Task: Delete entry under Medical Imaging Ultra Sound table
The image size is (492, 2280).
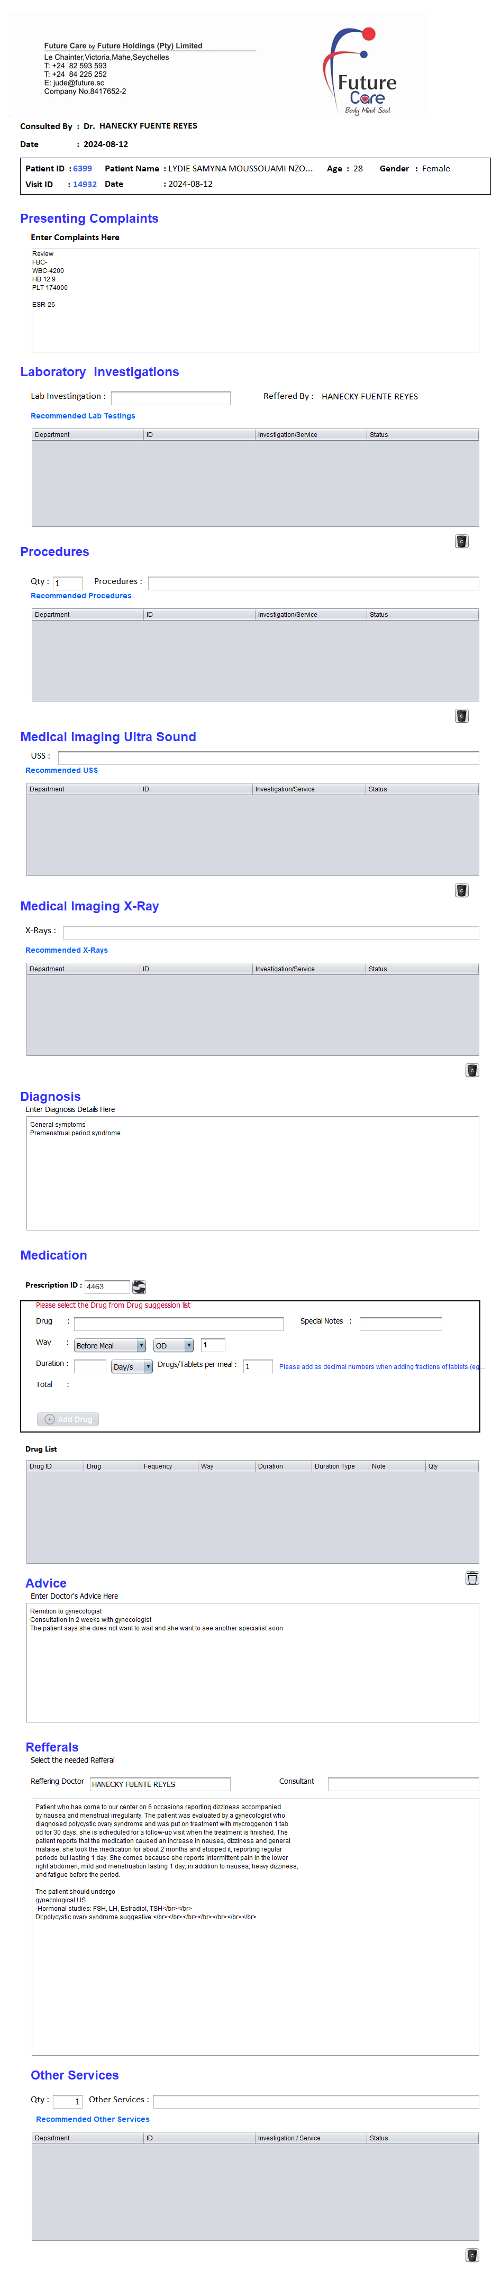Action: tap(461, 890)
